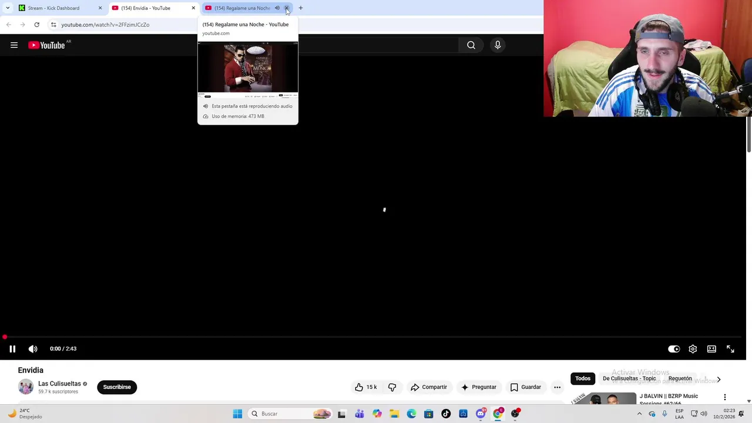Enter fullscreen in the video player
752x423 pixels.
730,349
